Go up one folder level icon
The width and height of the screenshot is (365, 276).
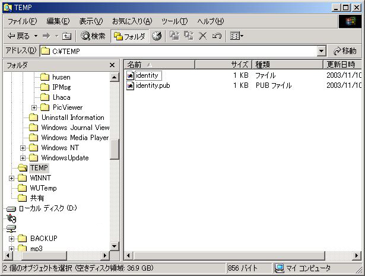click(x=66, y=36)
